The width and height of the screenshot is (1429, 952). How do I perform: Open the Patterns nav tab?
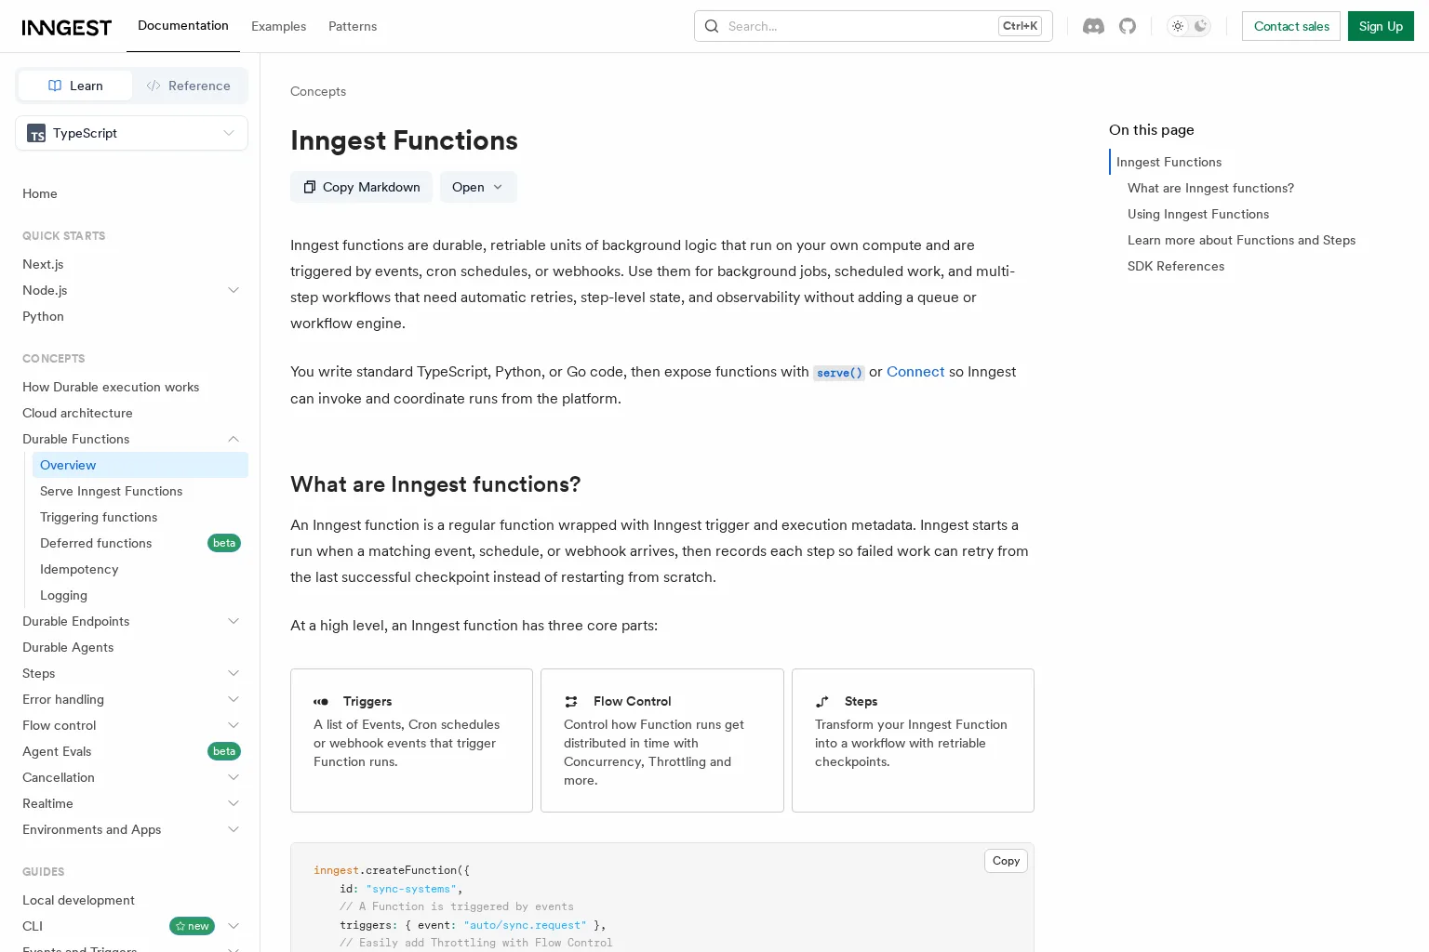point(353,26)
